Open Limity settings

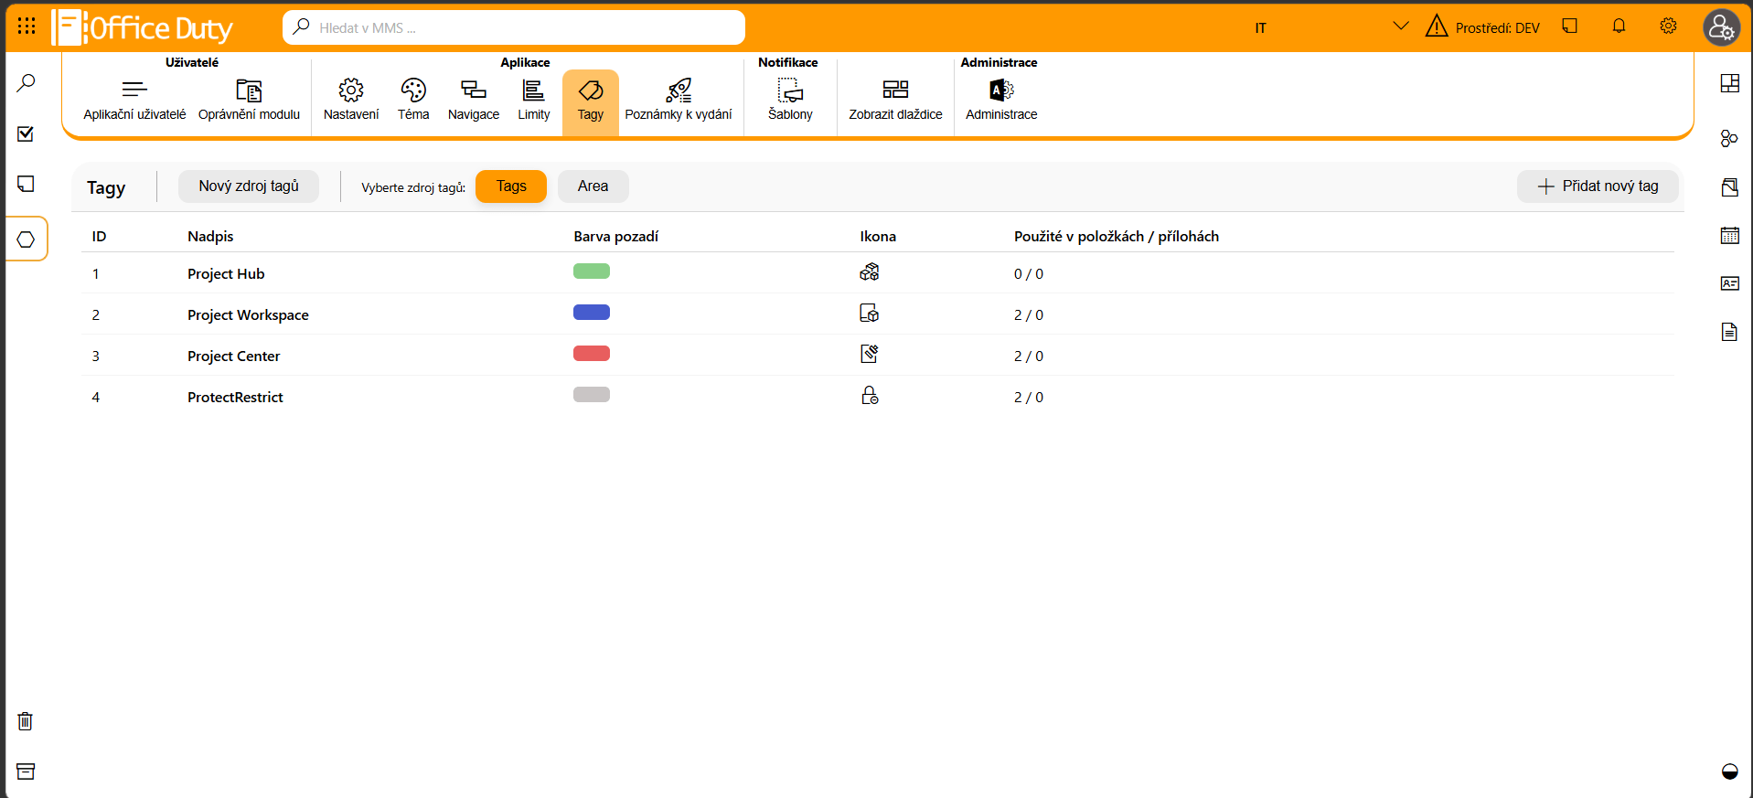pyautogui.click(x=534, y=100)
